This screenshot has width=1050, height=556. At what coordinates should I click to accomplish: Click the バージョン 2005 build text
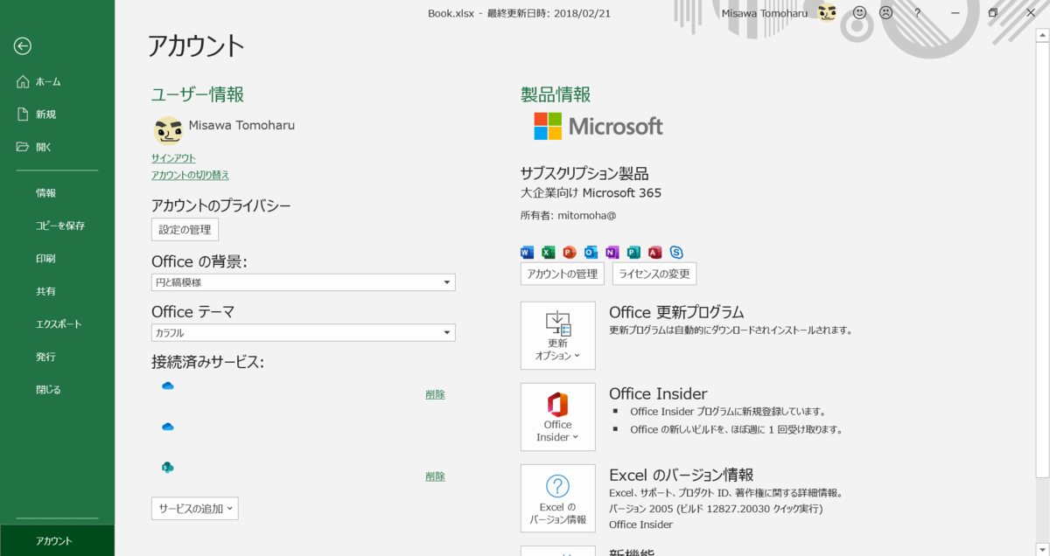point(716,508)
